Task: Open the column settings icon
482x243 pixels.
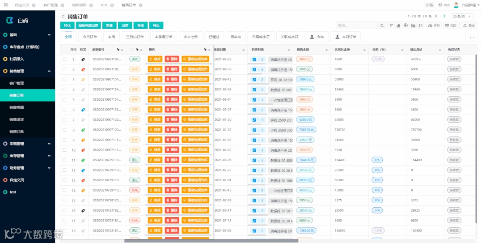Action: pos(413,26)
